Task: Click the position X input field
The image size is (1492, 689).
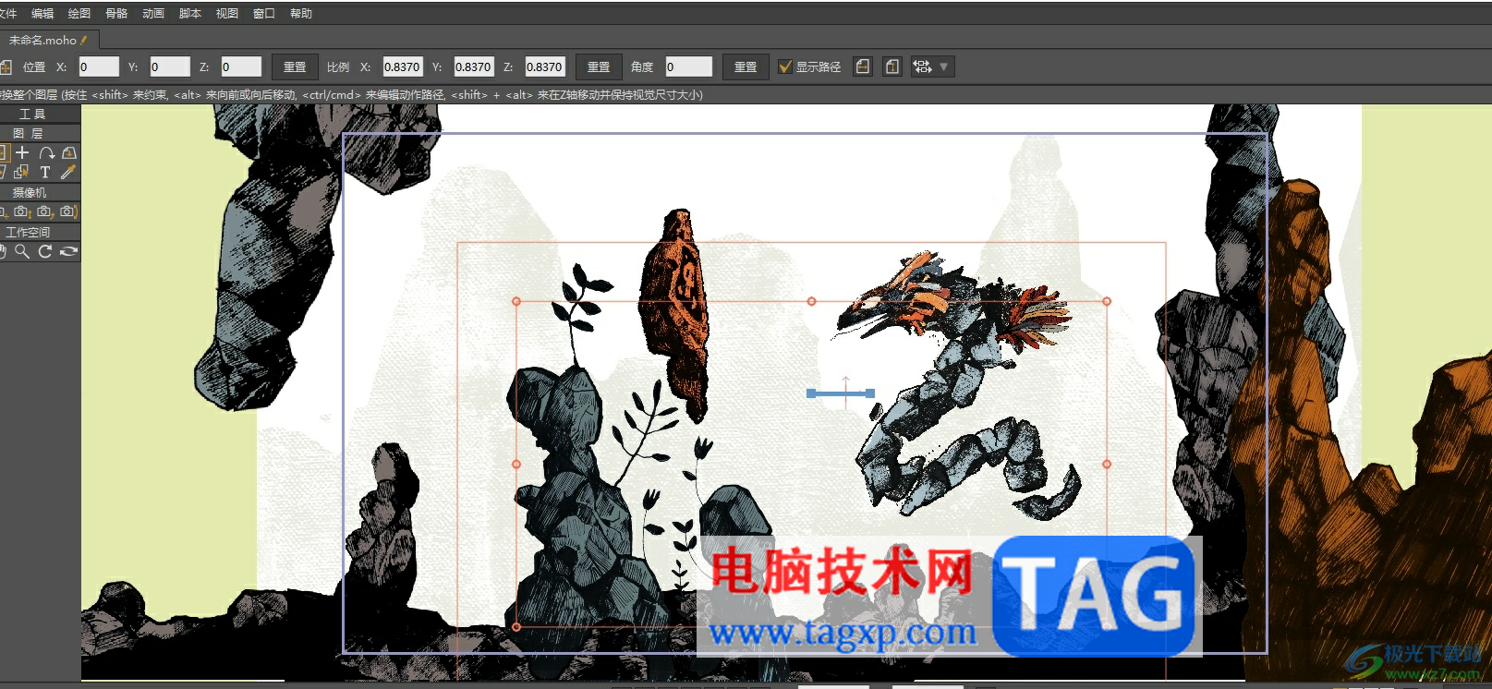Action: pyautogui.click(x=99, y=66)
